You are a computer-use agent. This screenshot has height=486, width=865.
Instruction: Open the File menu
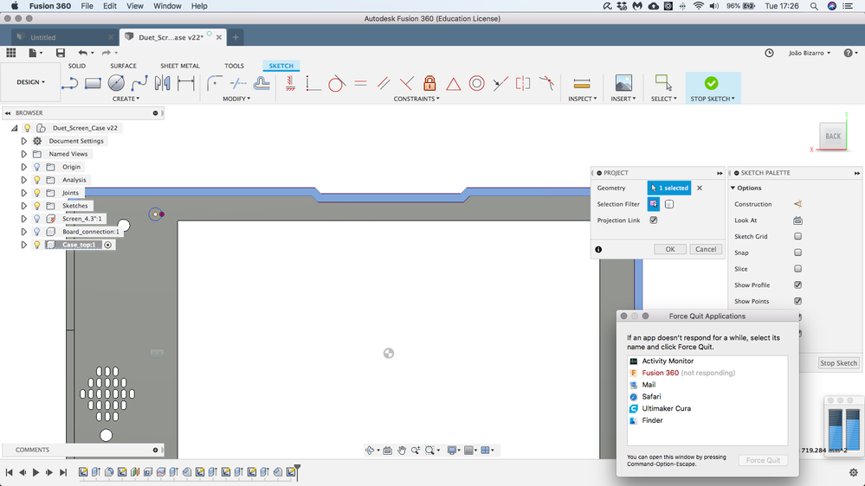pyautogui.click(x=87, y=6)
